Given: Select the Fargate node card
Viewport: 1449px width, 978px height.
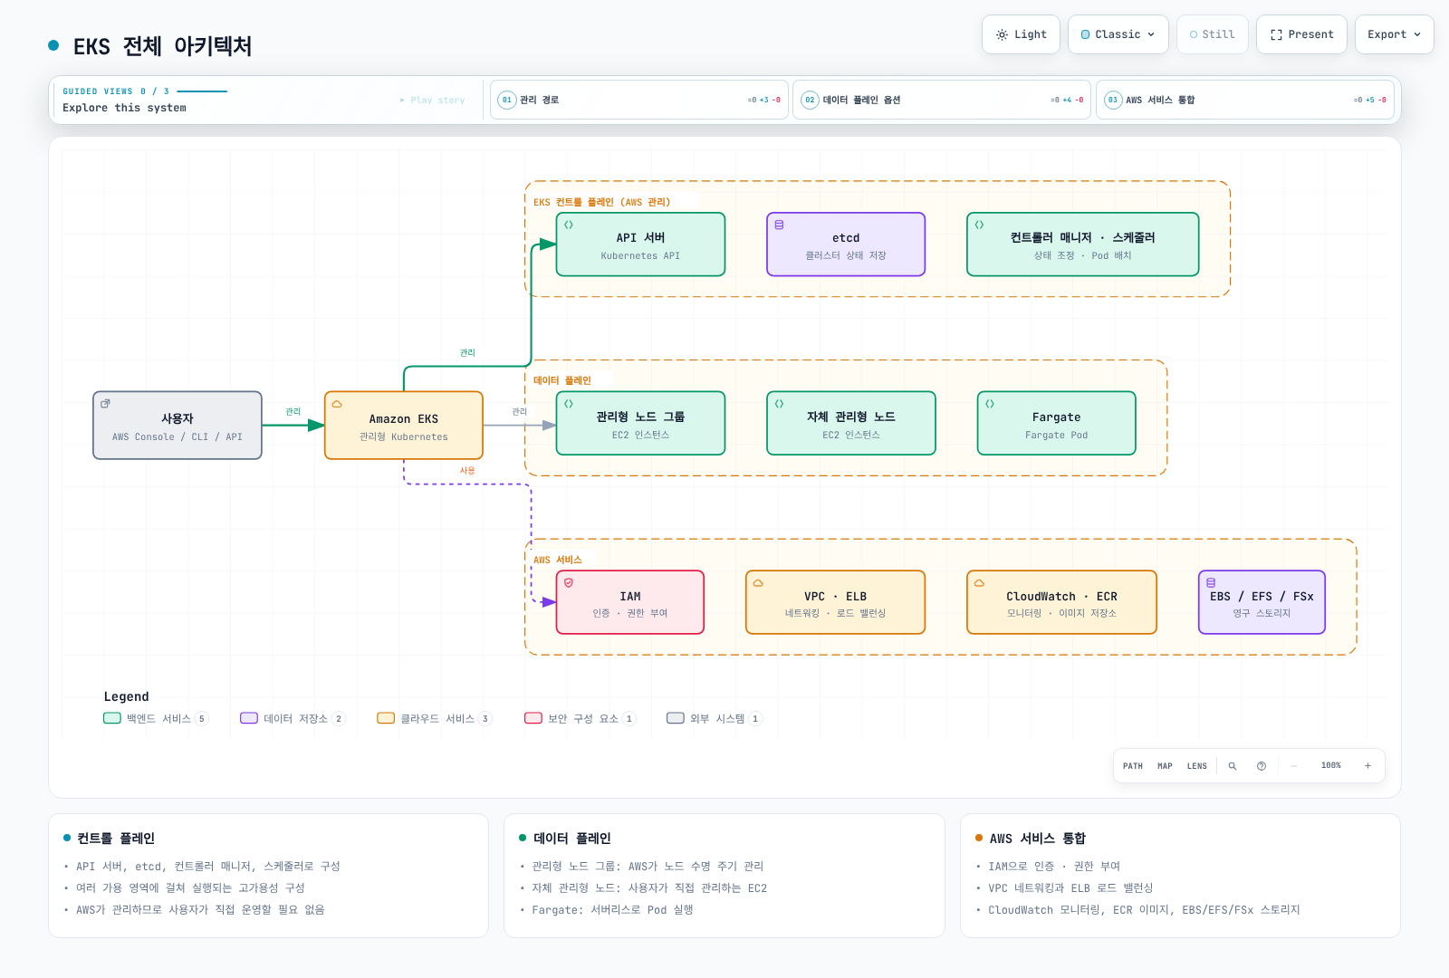Looking at the screenshot, I should (1056, 423).
